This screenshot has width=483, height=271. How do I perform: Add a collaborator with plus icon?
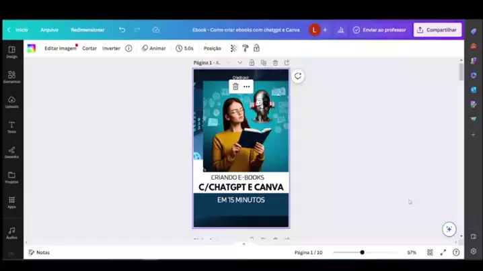tap(325, 30)
